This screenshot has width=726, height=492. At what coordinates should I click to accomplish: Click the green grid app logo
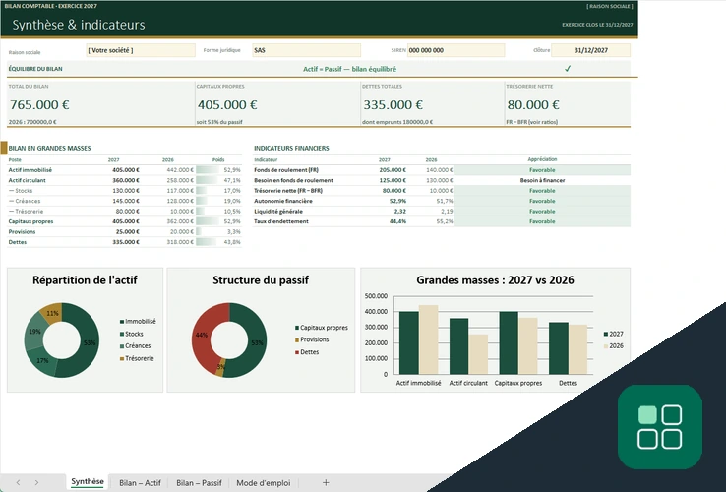(660, 427)
